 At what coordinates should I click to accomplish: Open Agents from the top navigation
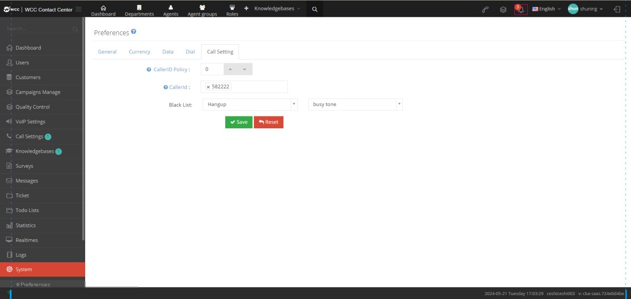pyautogui.click(x=171, y=10)
